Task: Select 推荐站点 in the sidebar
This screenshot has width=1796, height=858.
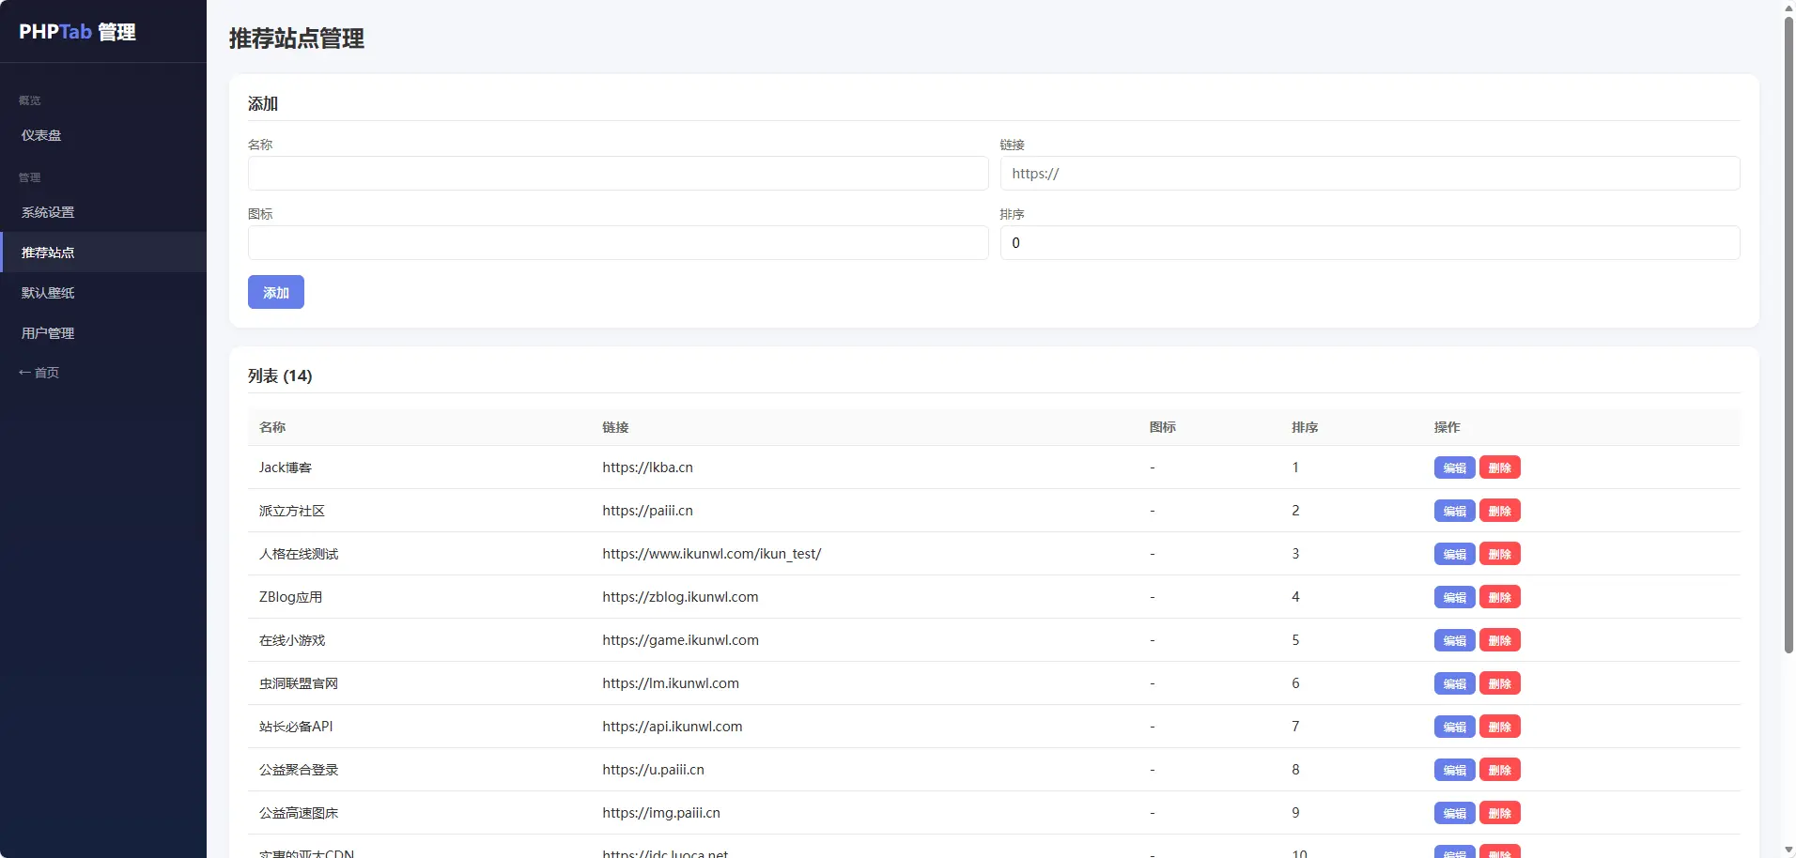Action: (103, 253)
